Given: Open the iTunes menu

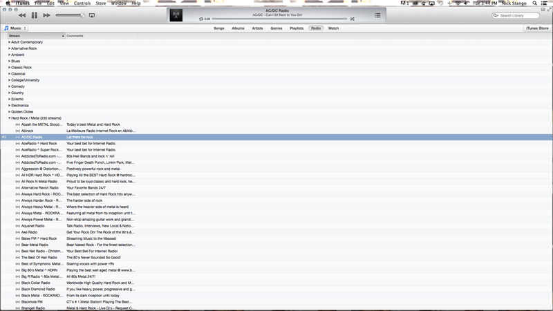Looking at the screenshot, I should tap(23, 3).
